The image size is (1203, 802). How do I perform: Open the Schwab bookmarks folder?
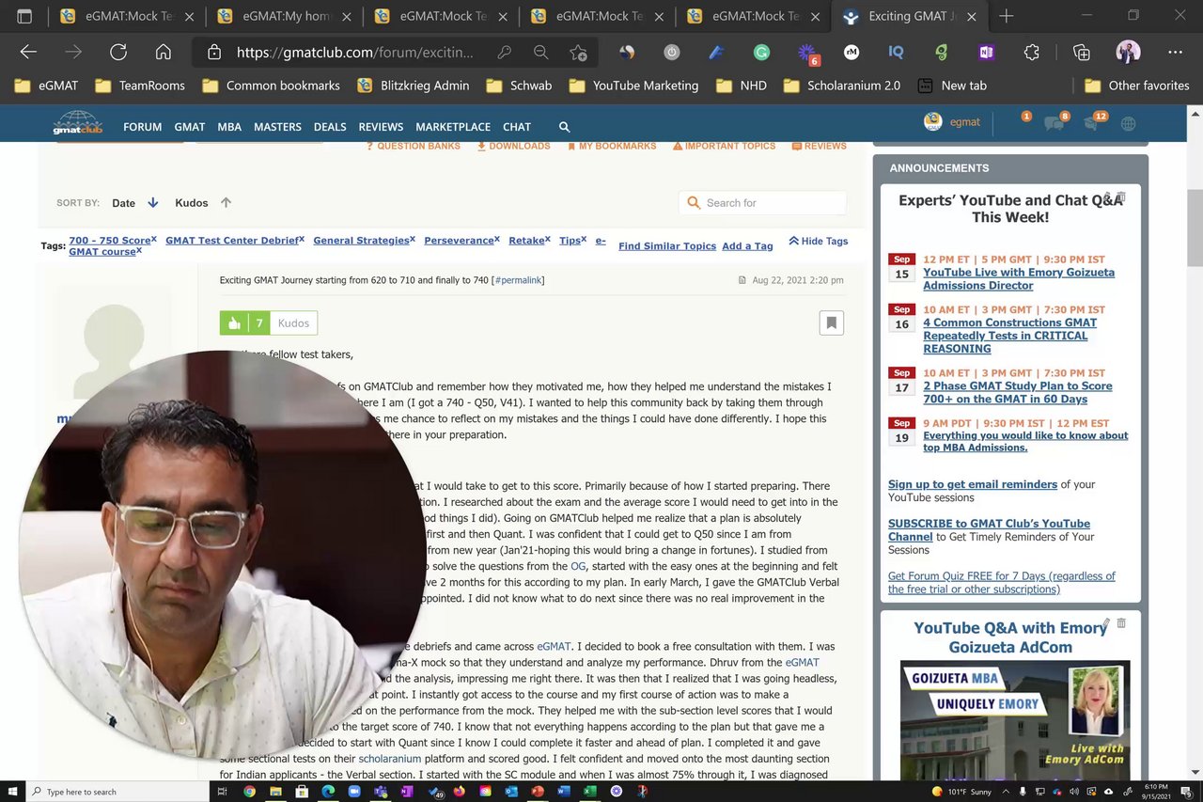pyautogui.click(x=519, y=86)
